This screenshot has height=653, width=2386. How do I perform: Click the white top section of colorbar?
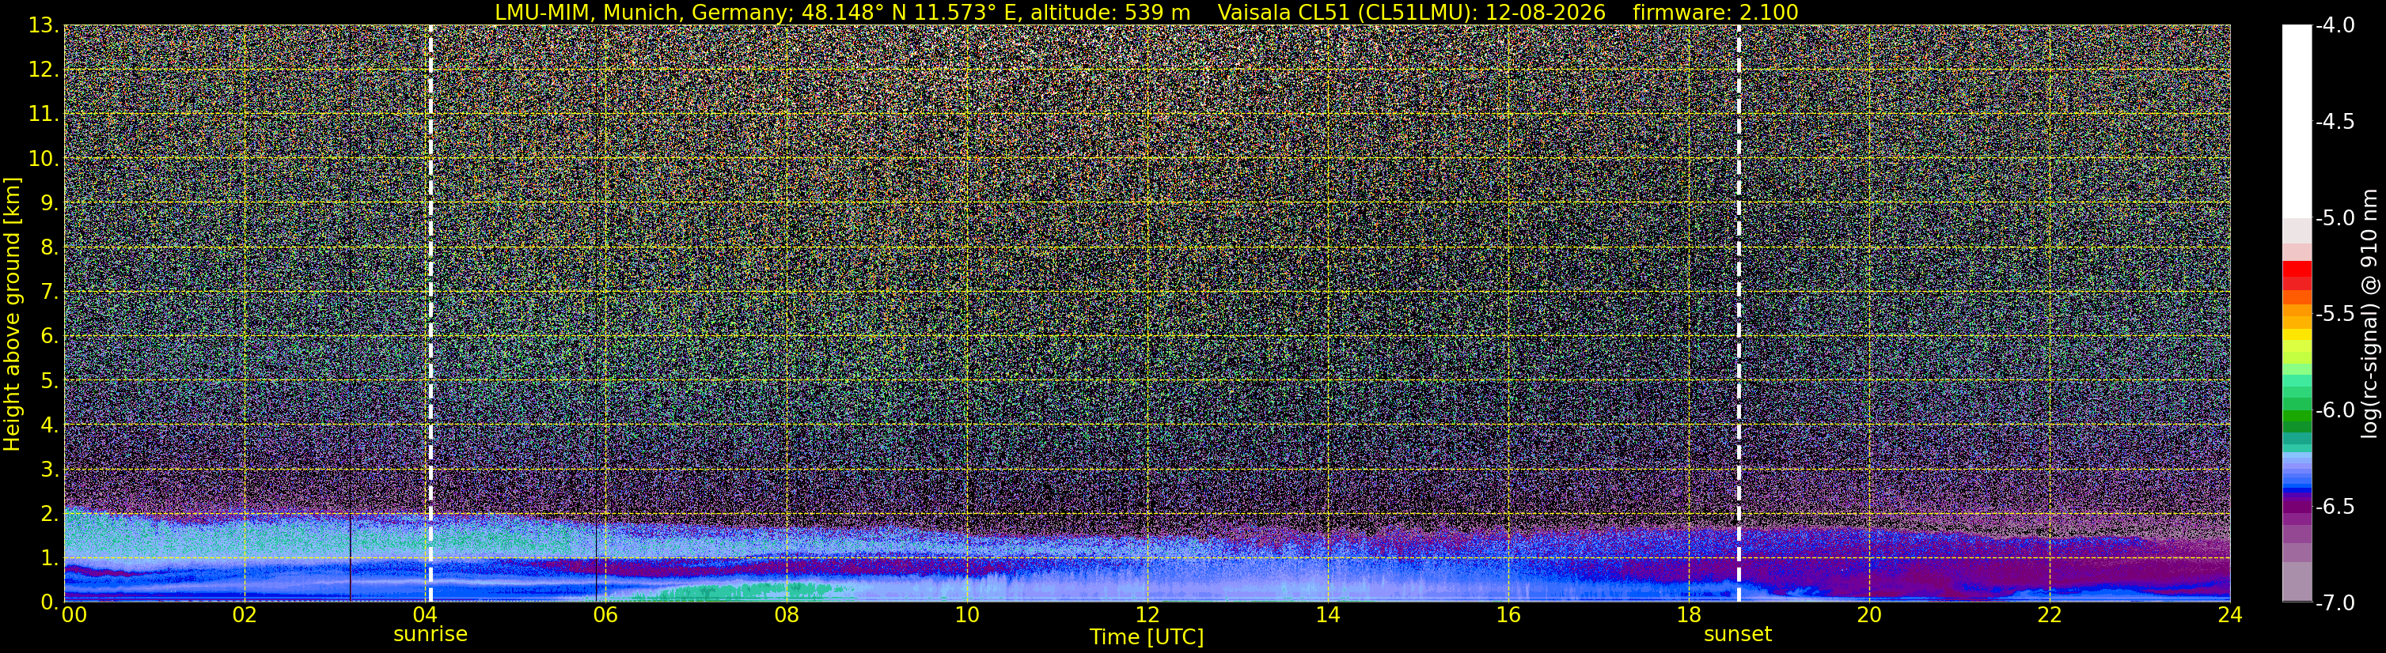[2296, 120]
